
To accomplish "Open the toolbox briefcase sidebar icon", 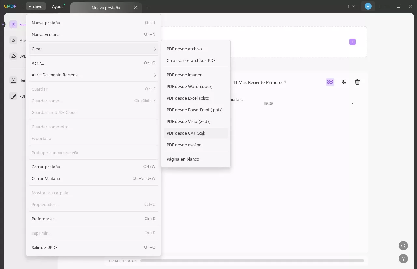I will [13, 80].
